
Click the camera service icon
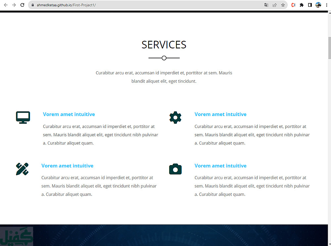pyautogui.click(x=175, y=169)
